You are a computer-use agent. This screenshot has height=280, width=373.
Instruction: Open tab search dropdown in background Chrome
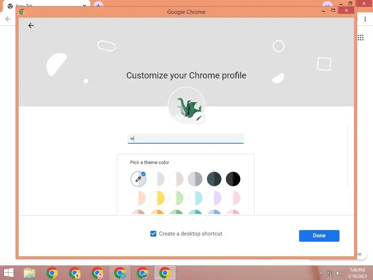327,4
